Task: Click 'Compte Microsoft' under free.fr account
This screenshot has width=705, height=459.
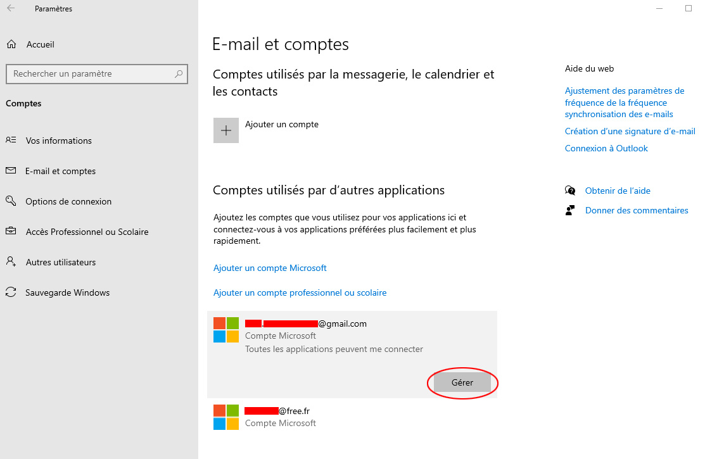Action: [281, 423]
